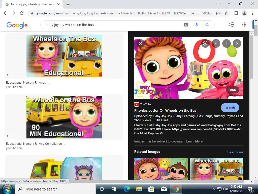Viewport: 258px width, 194px height.
Task: Open File Explorer from the taskbar
Action: (139, 189)
